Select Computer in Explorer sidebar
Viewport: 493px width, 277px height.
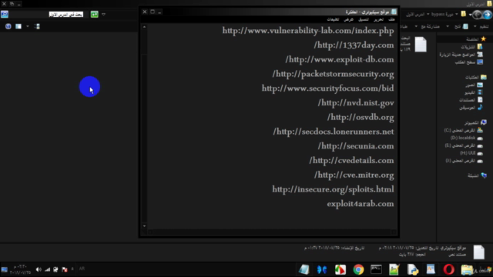tap(475, 123)
